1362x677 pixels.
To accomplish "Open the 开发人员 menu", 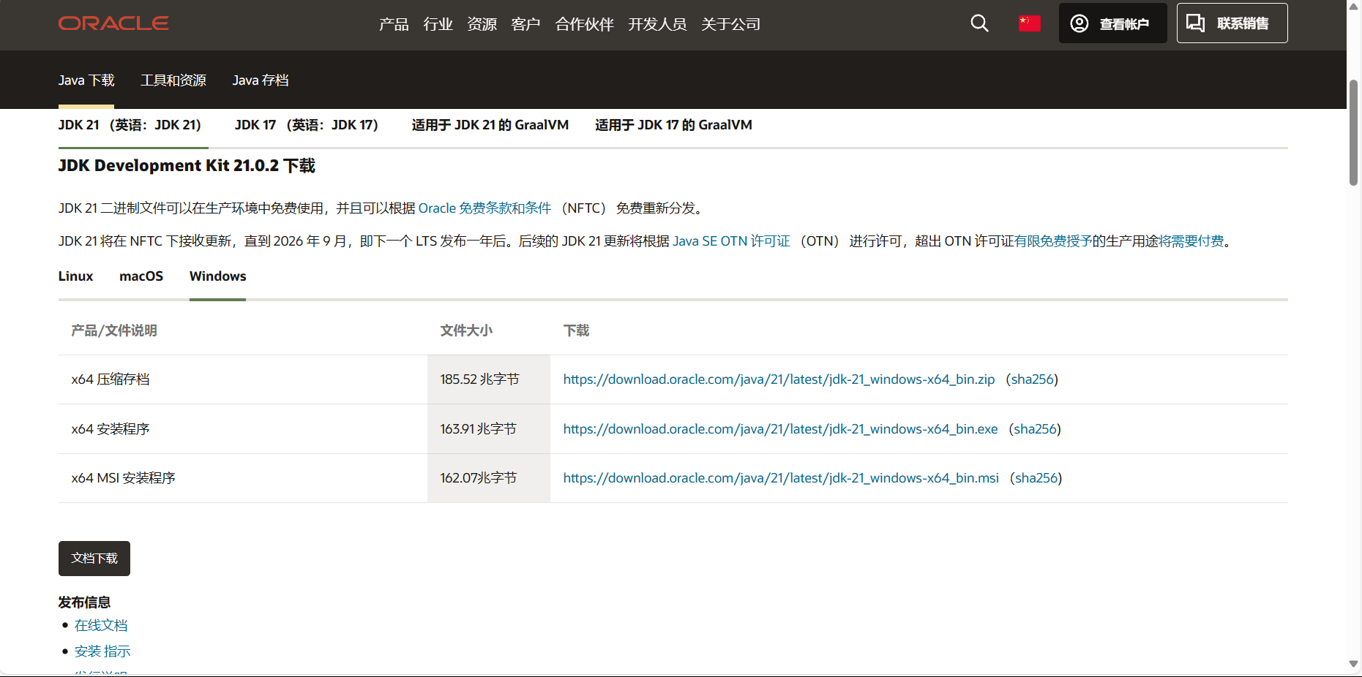I will tap(656, 24).
